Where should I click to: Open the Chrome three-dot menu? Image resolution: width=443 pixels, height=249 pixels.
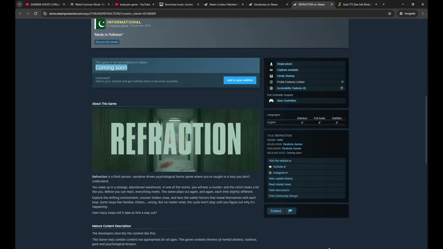pyautogui.click(x=423, y=13)
